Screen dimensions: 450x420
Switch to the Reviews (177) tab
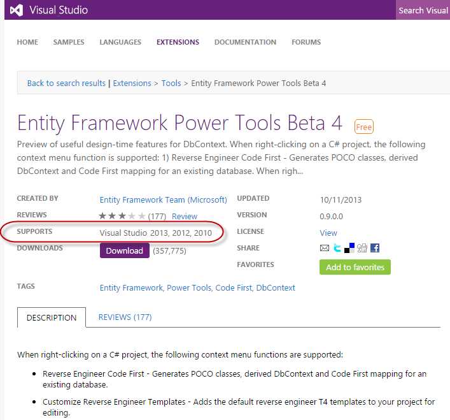[125, 317]
